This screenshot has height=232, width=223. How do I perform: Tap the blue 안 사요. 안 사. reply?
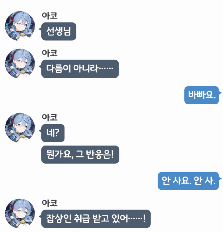188,181
